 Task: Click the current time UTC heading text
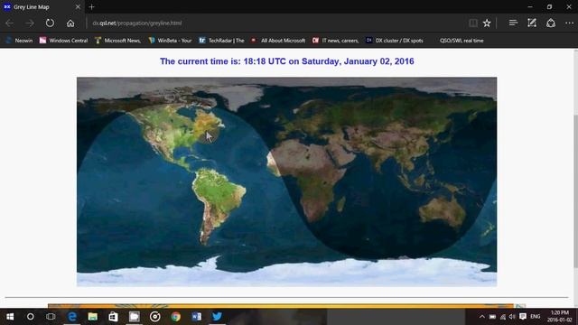287,61
